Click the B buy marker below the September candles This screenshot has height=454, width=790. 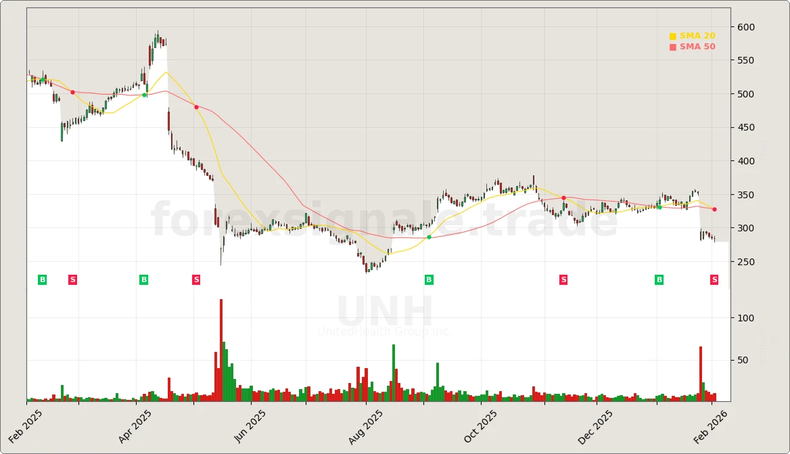tap(428, 279)
